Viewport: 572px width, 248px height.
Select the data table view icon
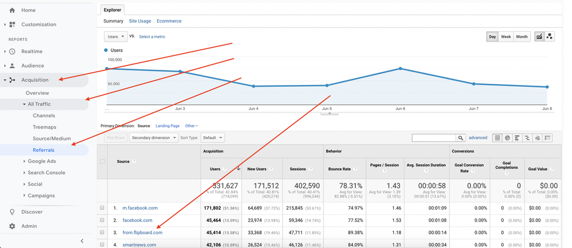[497, 138]
